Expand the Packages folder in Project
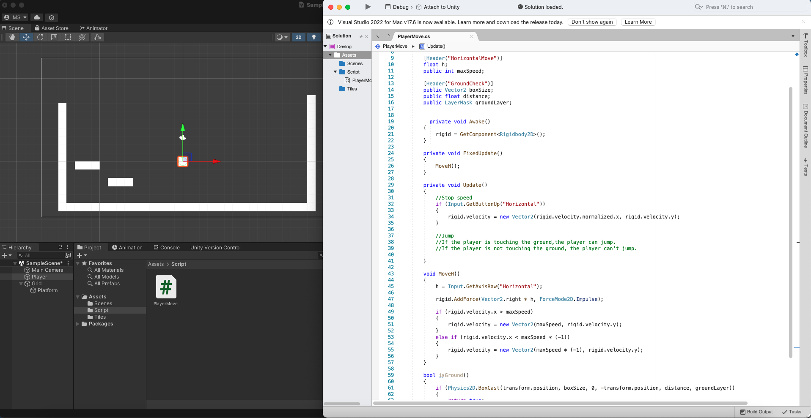Viewport: 811px width, 418px height. [78, 324]
